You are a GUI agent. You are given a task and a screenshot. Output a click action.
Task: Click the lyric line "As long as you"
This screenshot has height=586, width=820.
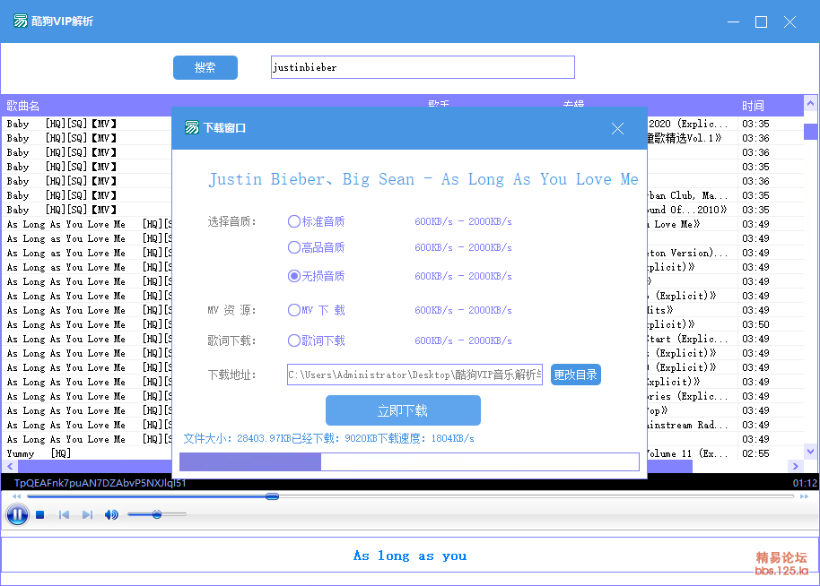coord(410,556)
